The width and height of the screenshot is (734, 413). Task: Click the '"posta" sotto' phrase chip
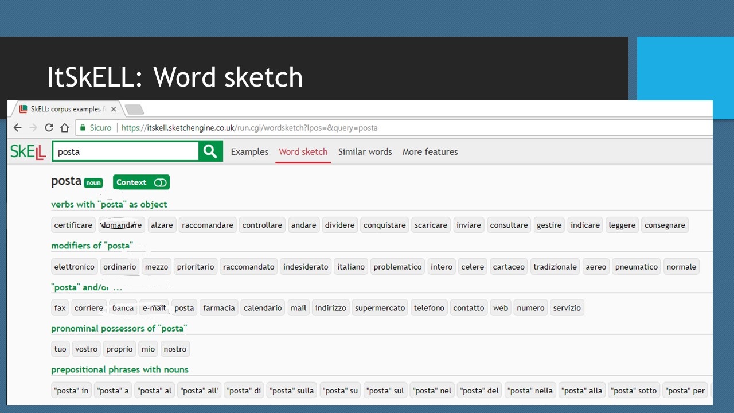pyautogui.click(x=634, y=391)
